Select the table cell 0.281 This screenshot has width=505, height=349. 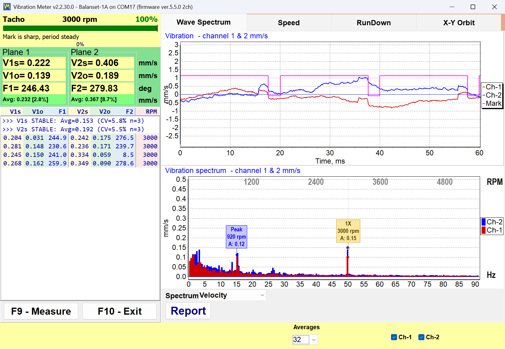tap(12, 146)
